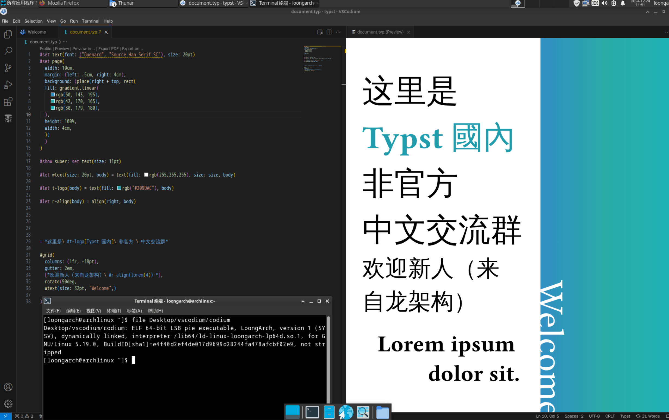
Task: Launch the web browser globe in the dock
Action: [346, 412]
